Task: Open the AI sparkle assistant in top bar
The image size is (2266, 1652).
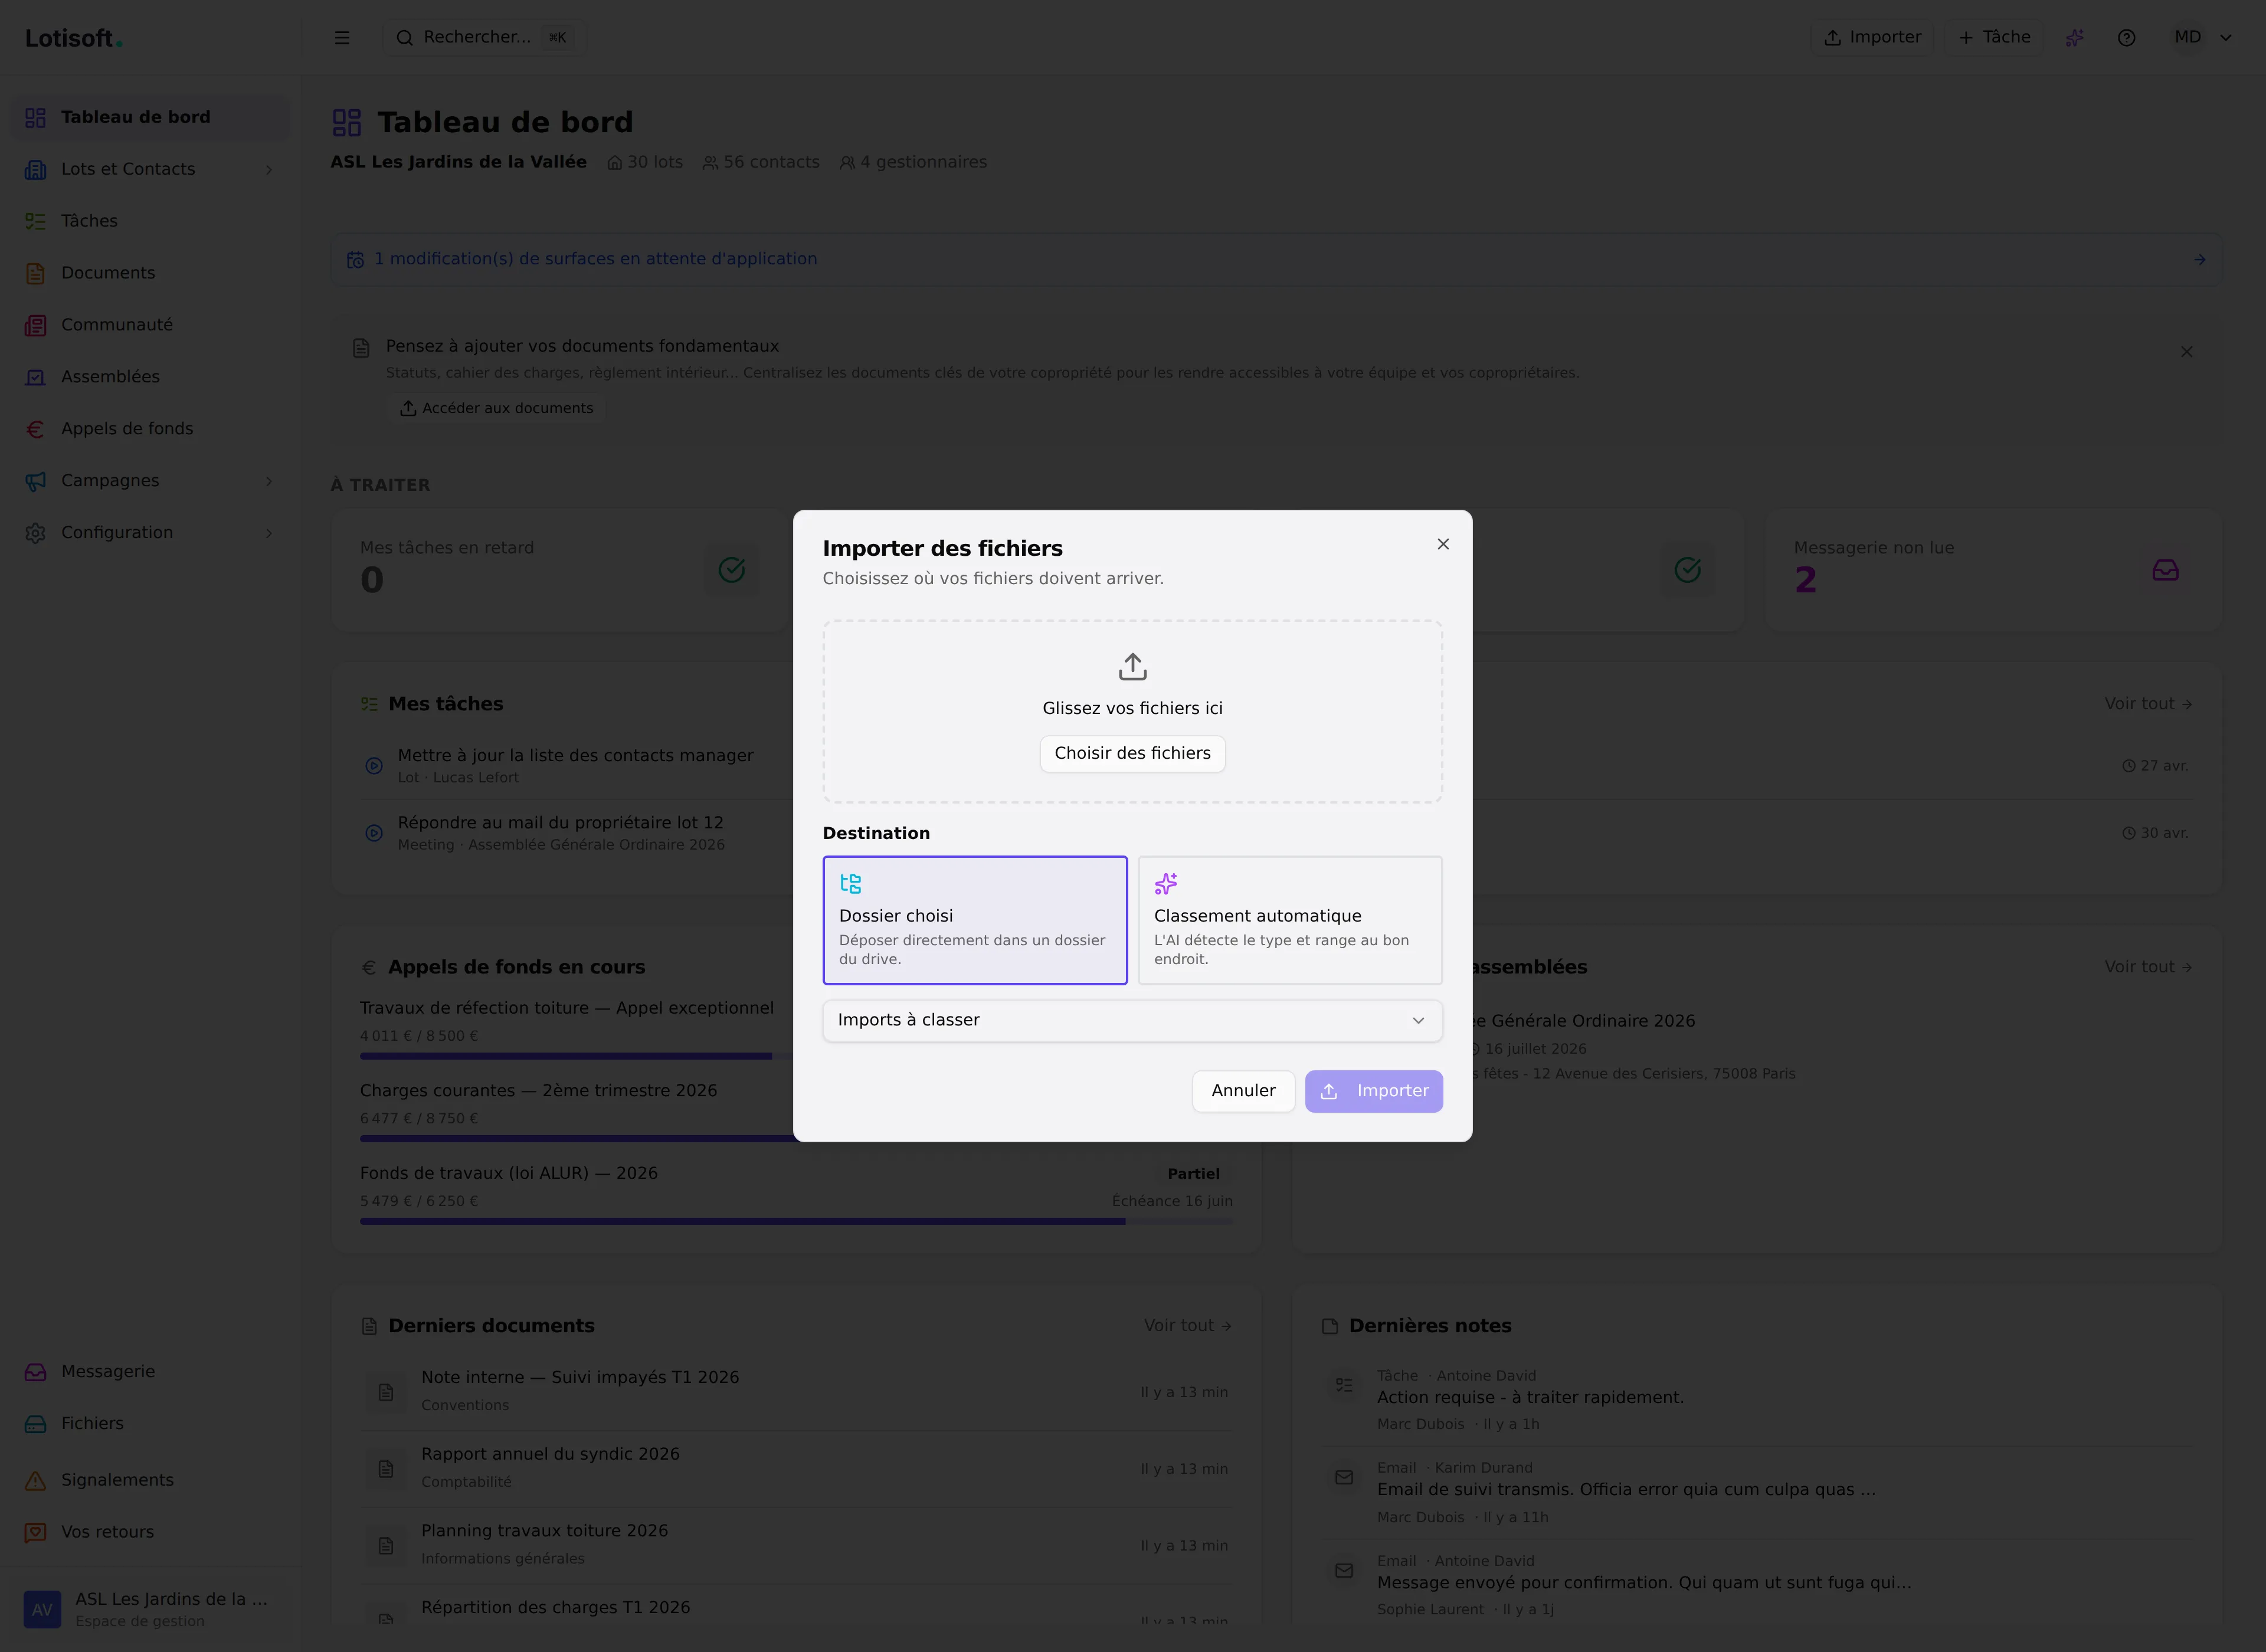Action: (2075, 38)
